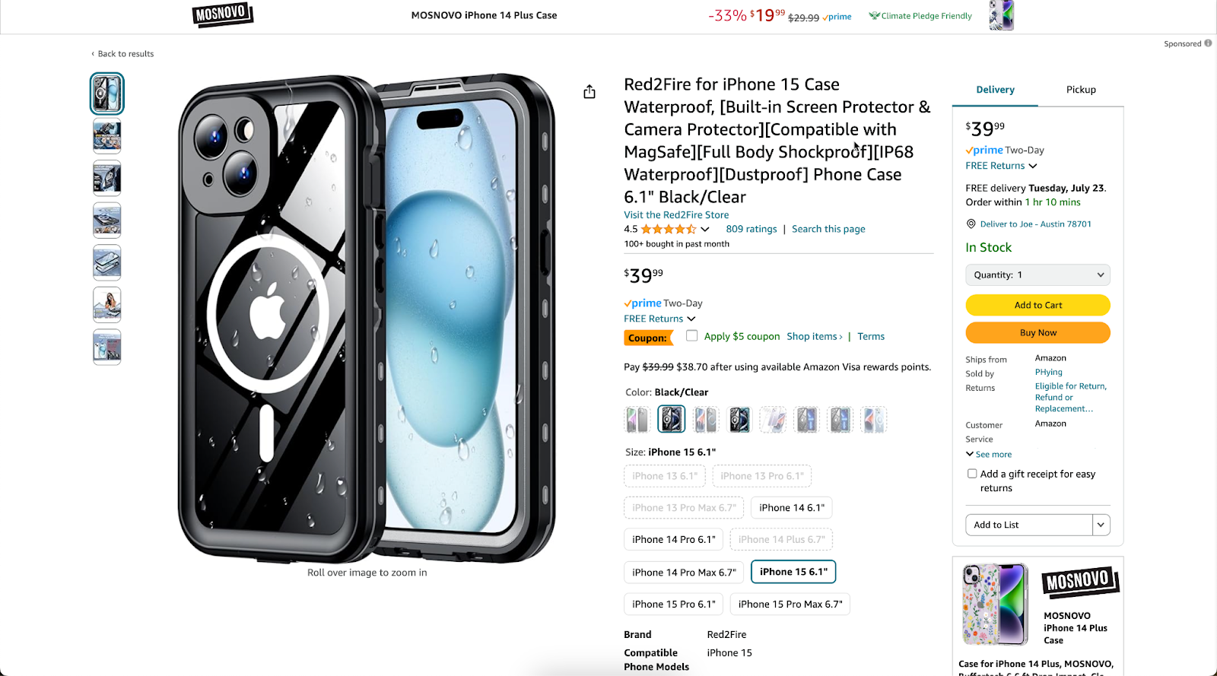Switch to the Pickup tab
This screenshot has width=1217, height=676.
click(1080, 89)
